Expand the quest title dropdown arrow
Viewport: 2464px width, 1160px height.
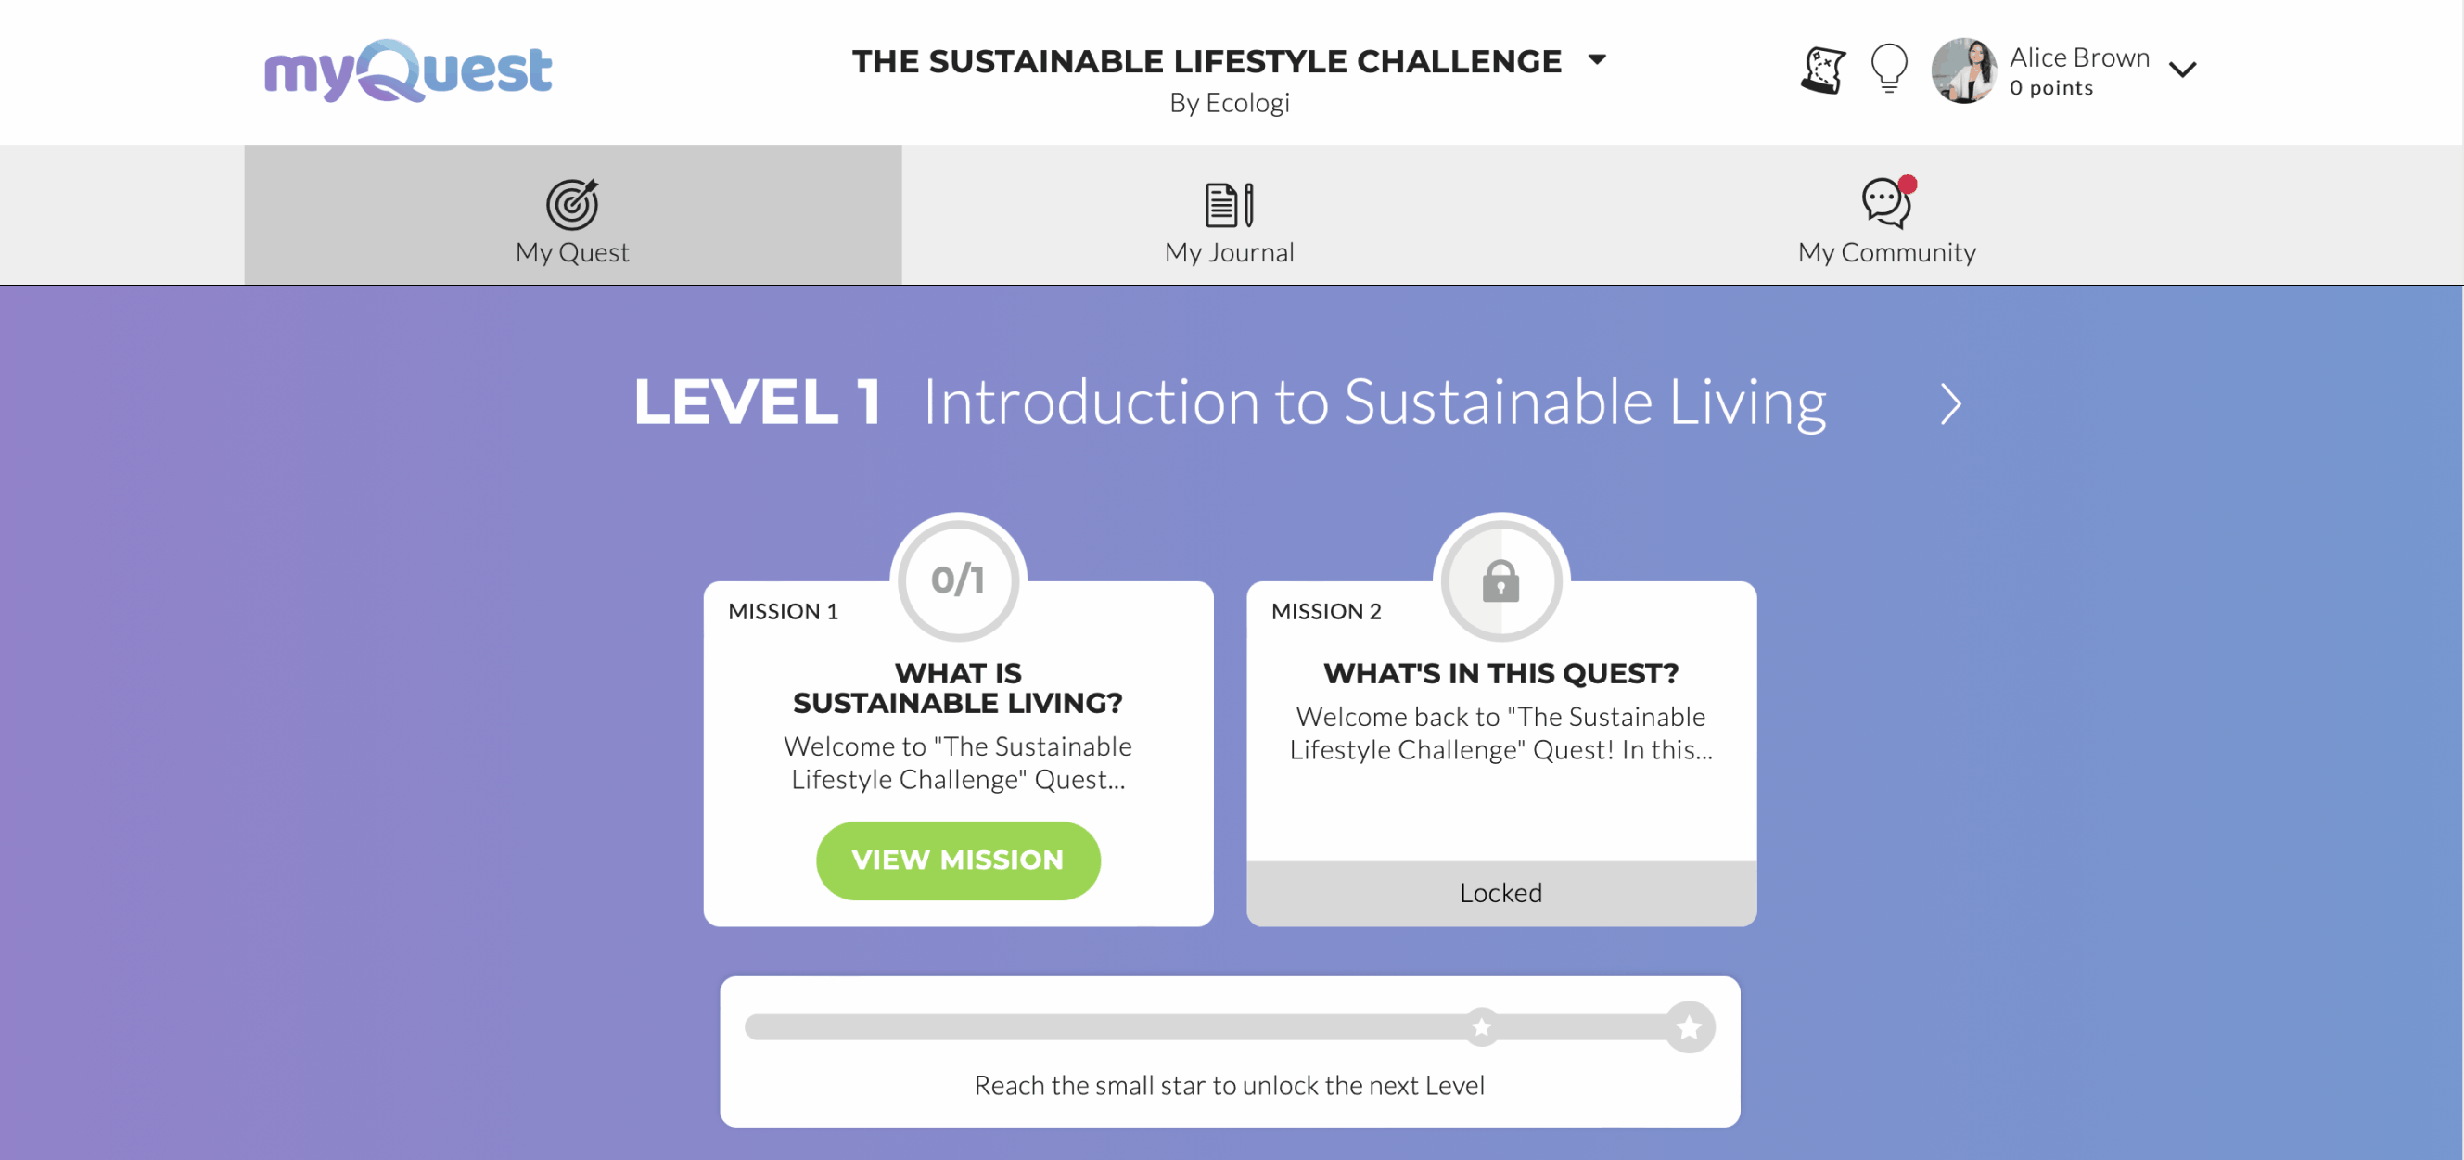(1596, 60)
